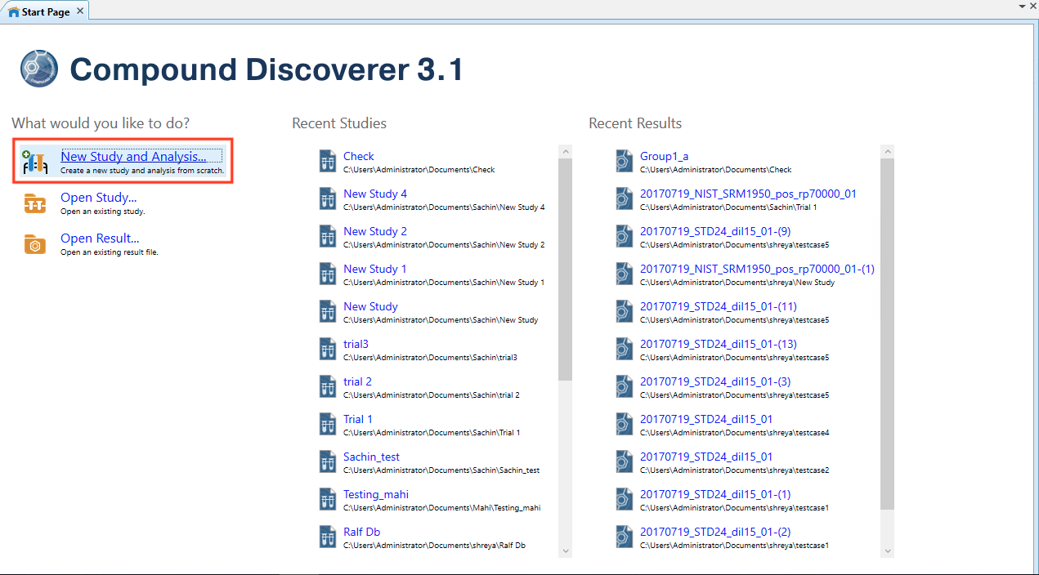The height and width of the screenshot is (575, 1039).
Task: Click the result icon beside 20170719_NIST_SRM1950_pos_rp70000_01-(1)
Action: (624, 274)
